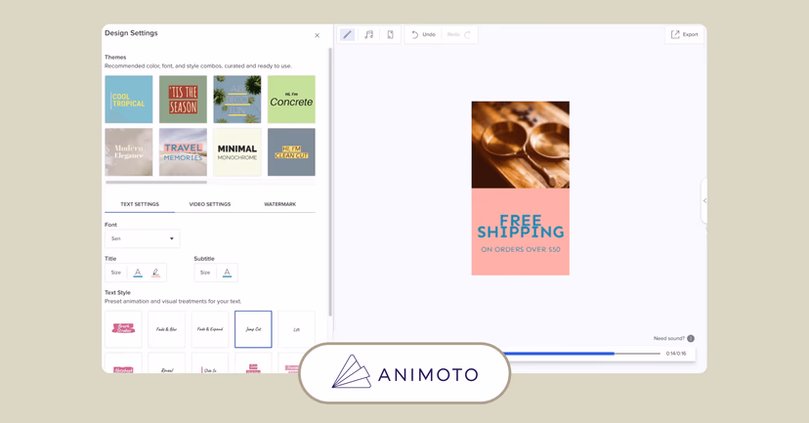Switch to the Text Settings tab

(140, 204)
